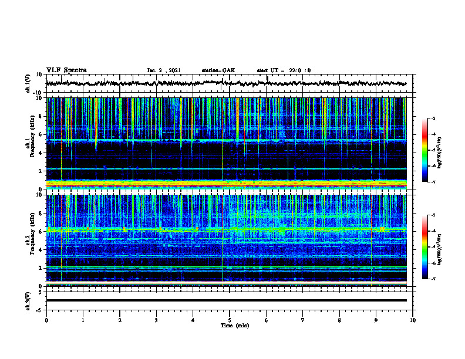
Task: Click the 'start UT = 22:0 :0' label
Action: tap(284, 70)
